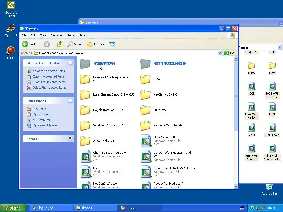This screenshot has width=283, height=212.
Task: Select the Black Mesa v2.0 folder icon
Action: (x=85, y=64)
